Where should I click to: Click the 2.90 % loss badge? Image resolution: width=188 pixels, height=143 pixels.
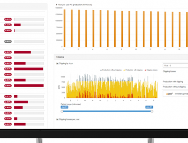pos(8,52)
